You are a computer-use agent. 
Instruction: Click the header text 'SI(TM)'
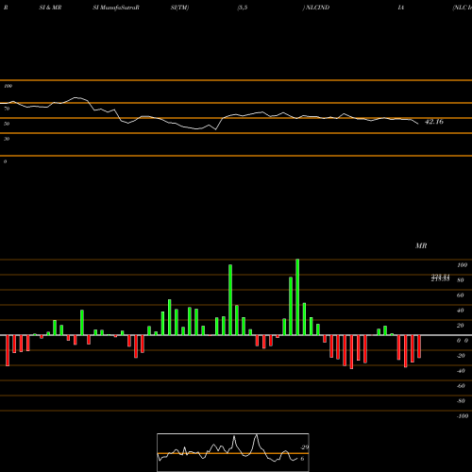pyautogui.click(x=179, y=8)
